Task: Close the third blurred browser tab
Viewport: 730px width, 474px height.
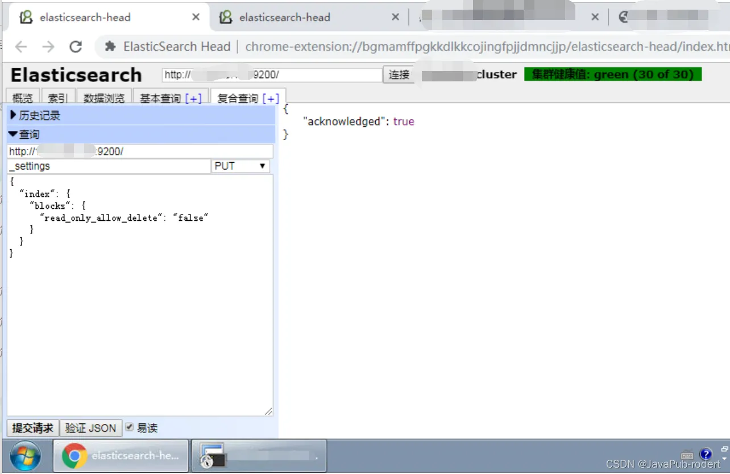Action: coord(595,17)
